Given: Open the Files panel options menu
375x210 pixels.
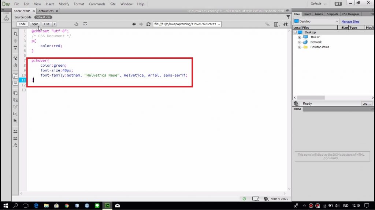Looking at the screenshot, I should tap(372, 14).
